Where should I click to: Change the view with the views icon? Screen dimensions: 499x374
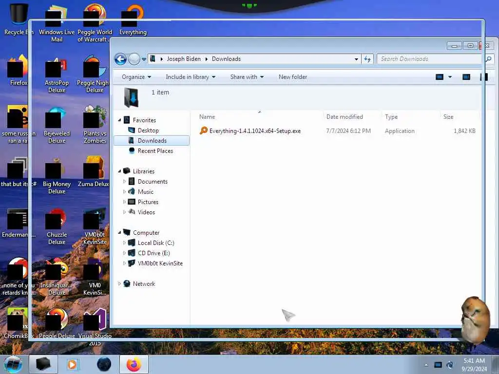[440, 77]
